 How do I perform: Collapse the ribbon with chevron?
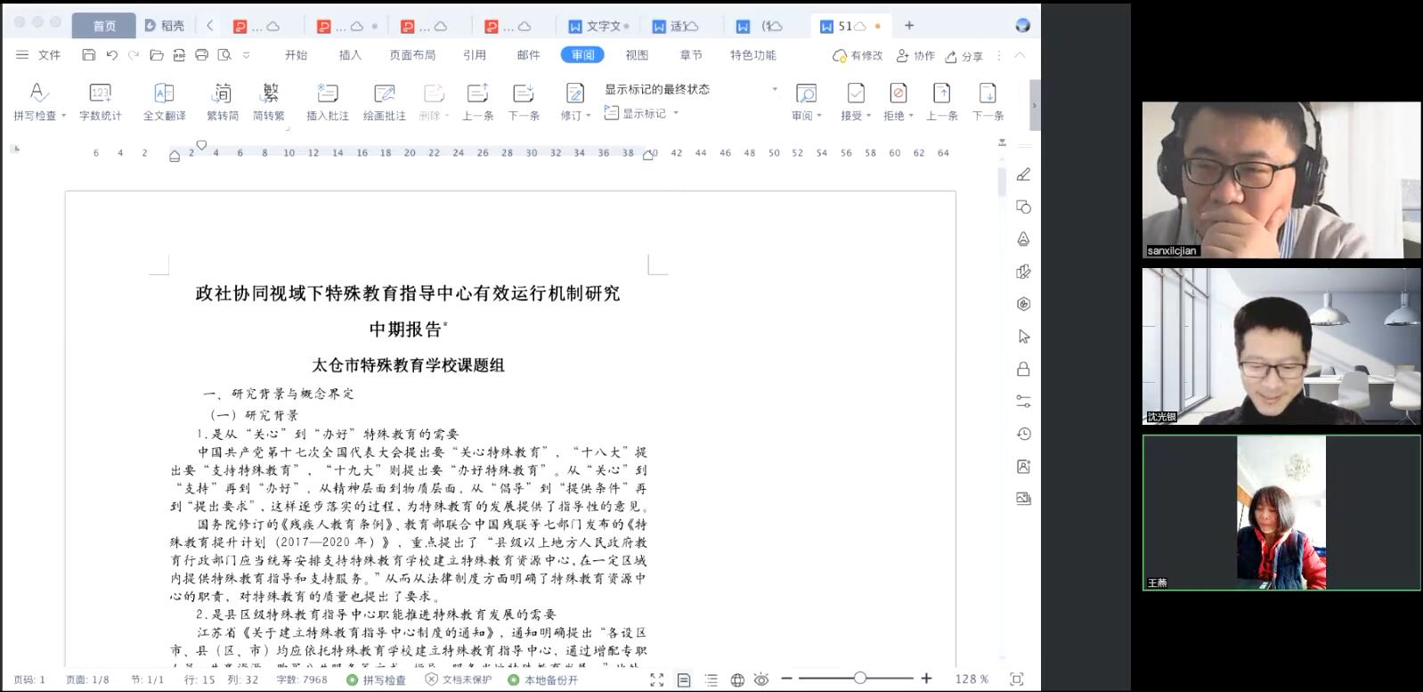[1020, 55]
